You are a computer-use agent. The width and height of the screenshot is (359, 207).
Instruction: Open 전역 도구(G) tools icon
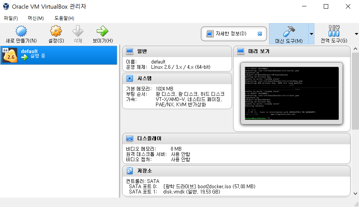334,31
